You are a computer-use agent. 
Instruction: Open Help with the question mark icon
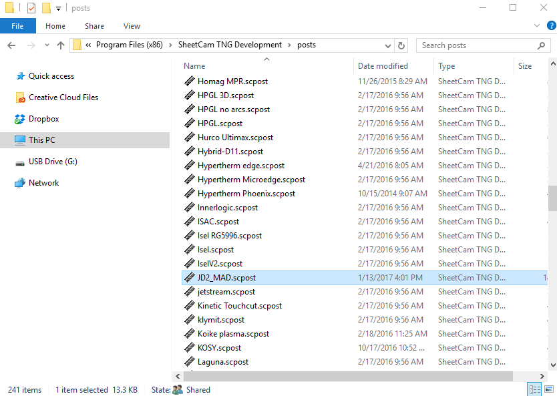tap(552, 25)
